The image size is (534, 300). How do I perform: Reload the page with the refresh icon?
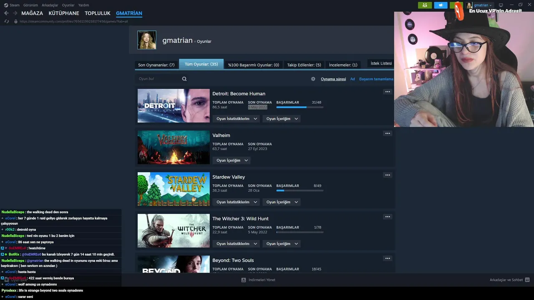coord(7,21)
